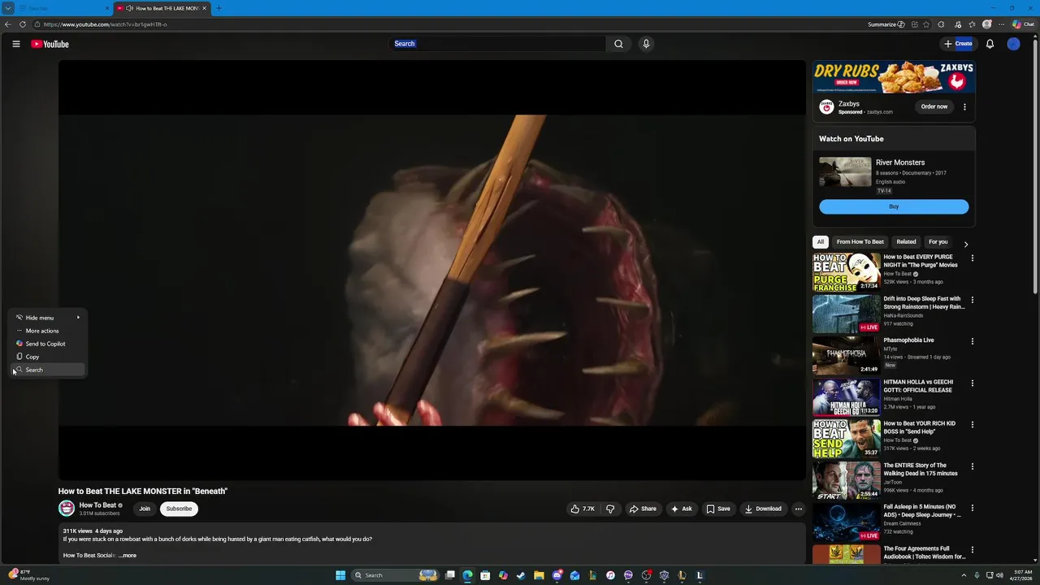Image resolution: width=1040 pixels, height=585 pixels.
Task: Open options for Phasmophobia Live video
Action: tap(972, 341)
